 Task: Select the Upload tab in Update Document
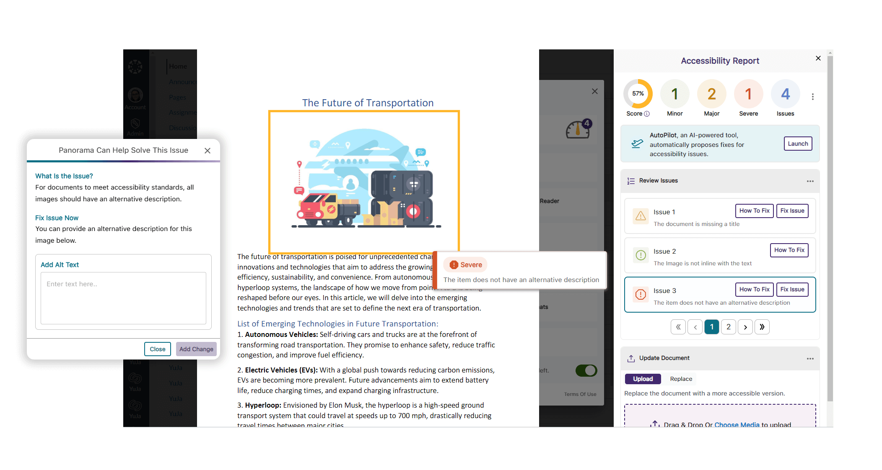pyautogui.click(x=643, y=379)
